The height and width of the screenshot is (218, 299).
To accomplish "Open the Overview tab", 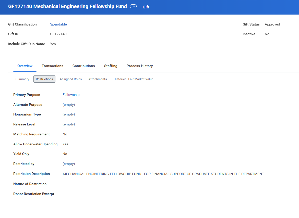I will (25, 66).
